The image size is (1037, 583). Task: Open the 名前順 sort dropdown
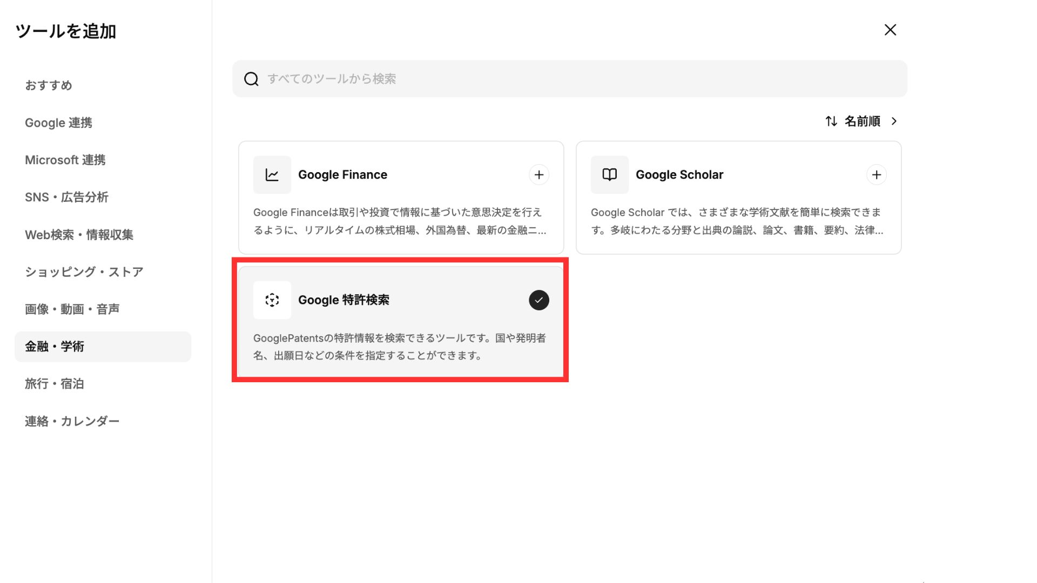[x=862, y=121]
